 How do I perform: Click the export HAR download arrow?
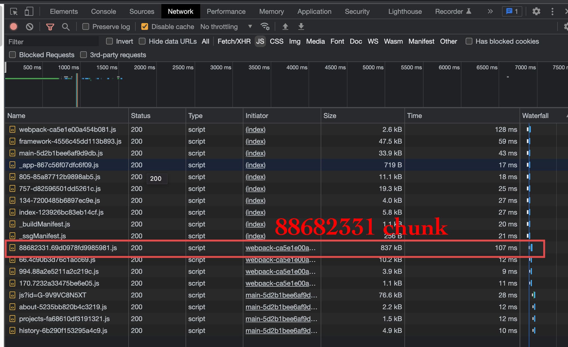(x=301, y=26)
